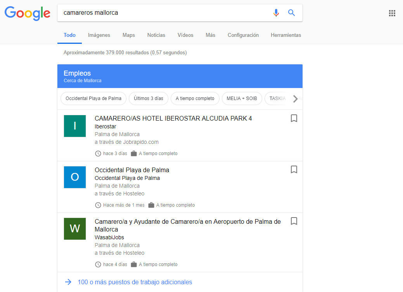
Task: Open the Google apps grid
Action: pos(392,13)
